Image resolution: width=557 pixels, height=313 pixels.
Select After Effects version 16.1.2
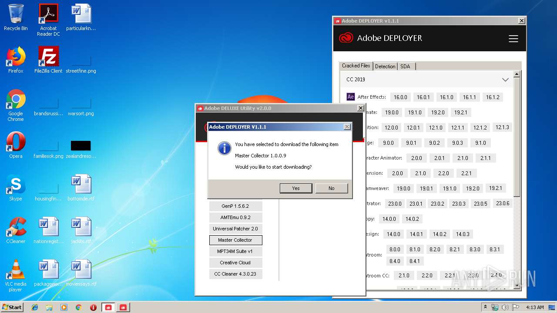[493, 97]
